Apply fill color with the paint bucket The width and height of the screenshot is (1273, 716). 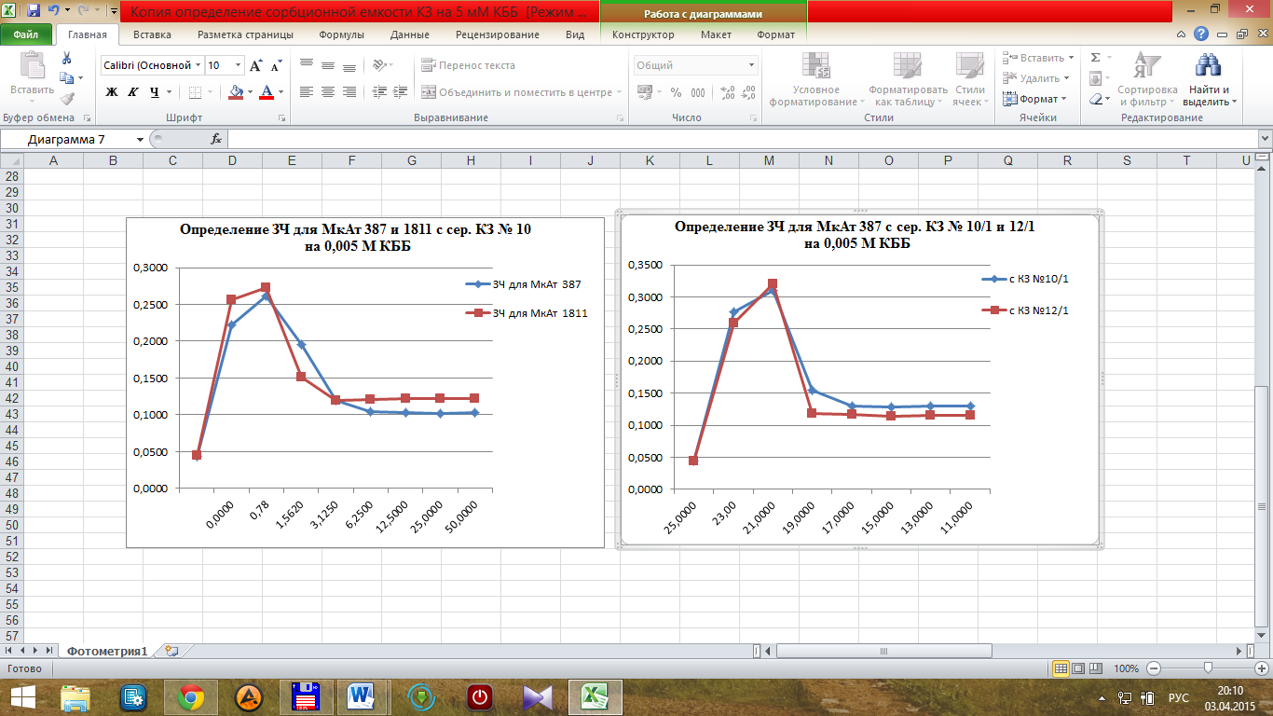pos(236,92)
